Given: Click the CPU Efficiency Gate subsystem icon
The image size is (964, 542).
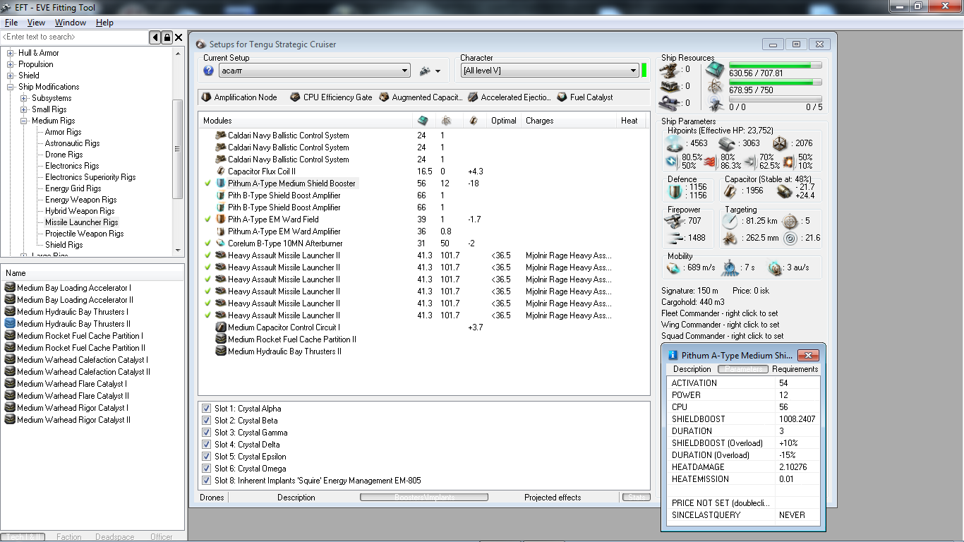Looking at the screenshot, I should tap(295, 97).
